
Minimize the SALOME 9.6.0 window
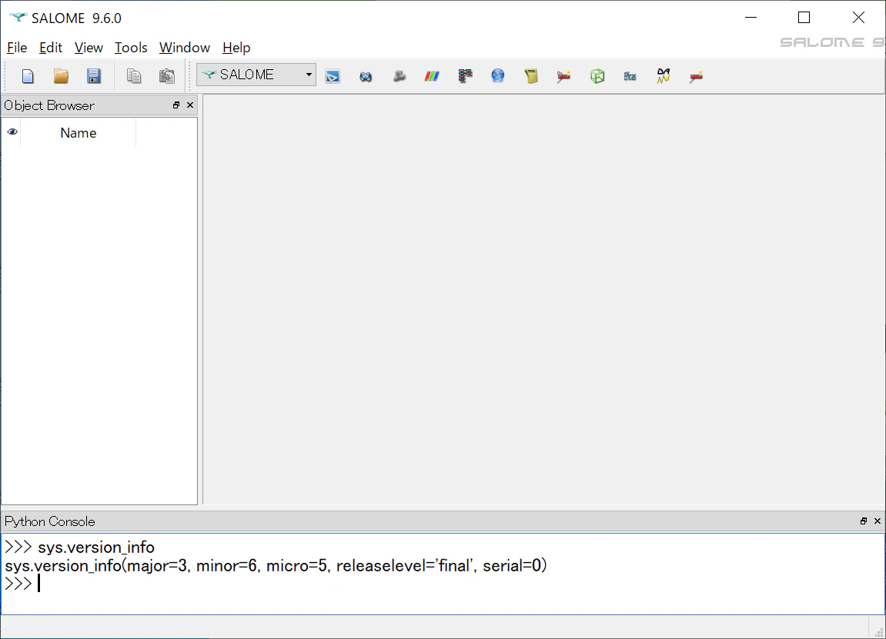pos(751,18)
